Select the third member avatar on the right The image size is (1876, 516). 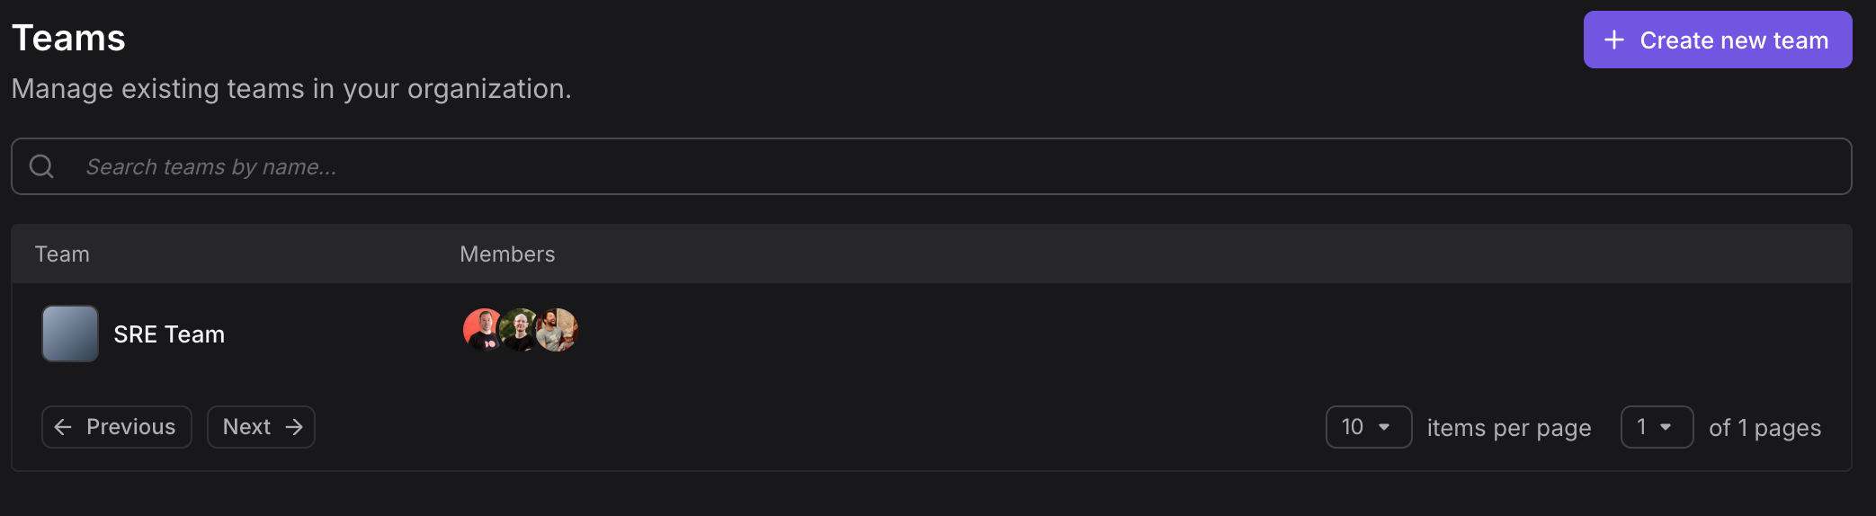pyautogui.click(x=557, y=330)
